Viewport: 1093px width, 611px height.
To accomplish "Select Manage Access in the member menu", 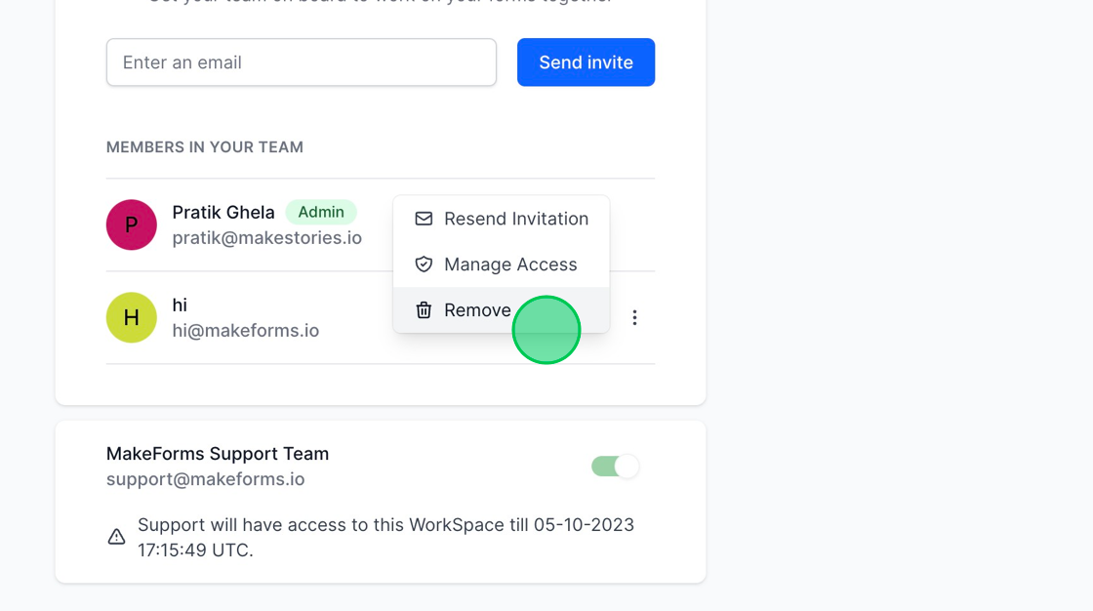I will point(510,264).
